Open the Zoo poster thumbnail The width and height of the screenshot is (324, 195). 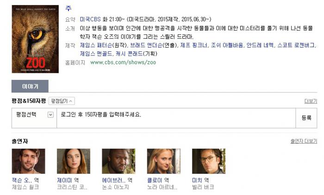coord(35,39)
